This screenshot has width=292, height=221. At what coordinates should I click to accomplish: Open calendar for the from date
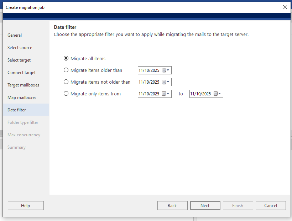(166, 94)
